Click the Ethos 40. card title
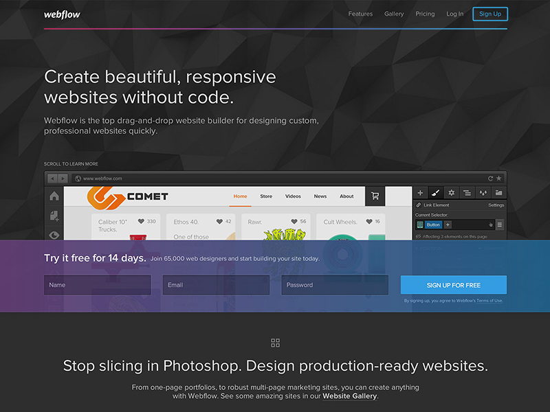Screen dimensions: 550x412 click(x=186, y=222)
